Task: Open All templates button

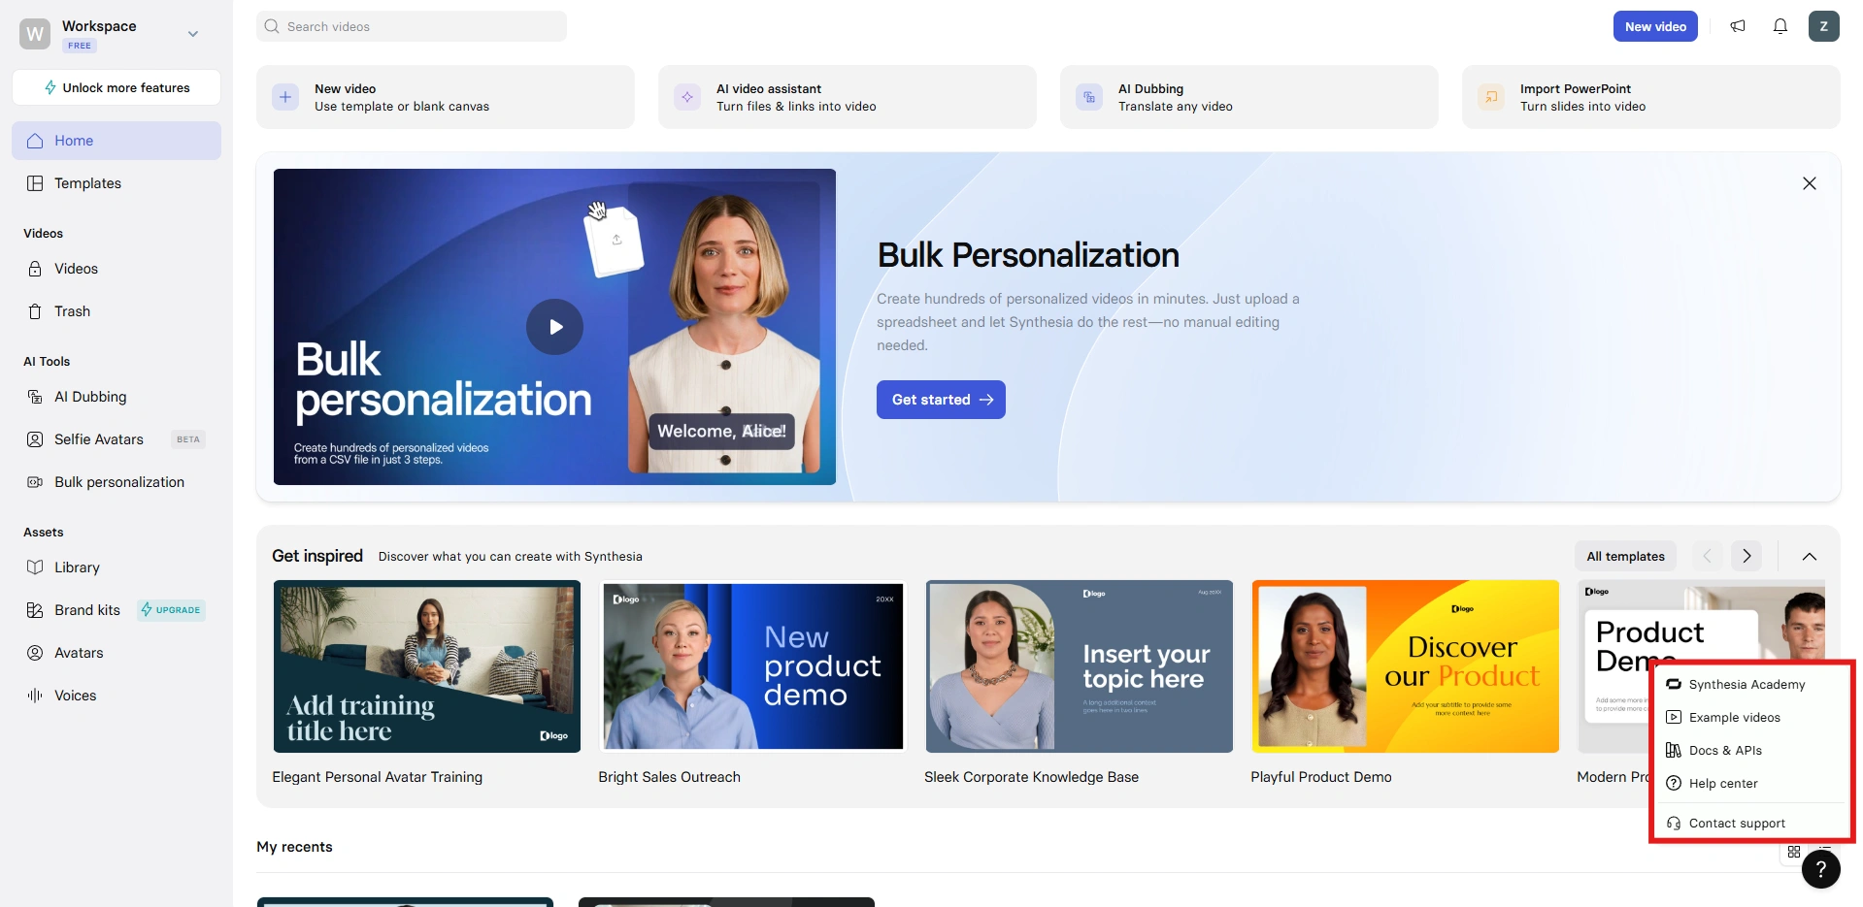Action: click(1625, 556)
